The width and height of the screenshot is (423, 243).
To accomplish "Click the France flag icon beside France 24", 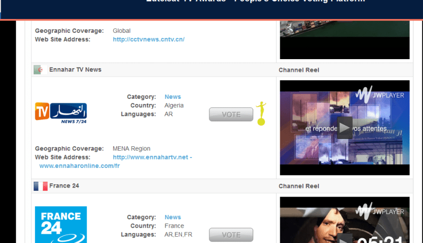I will click(41, 186).
